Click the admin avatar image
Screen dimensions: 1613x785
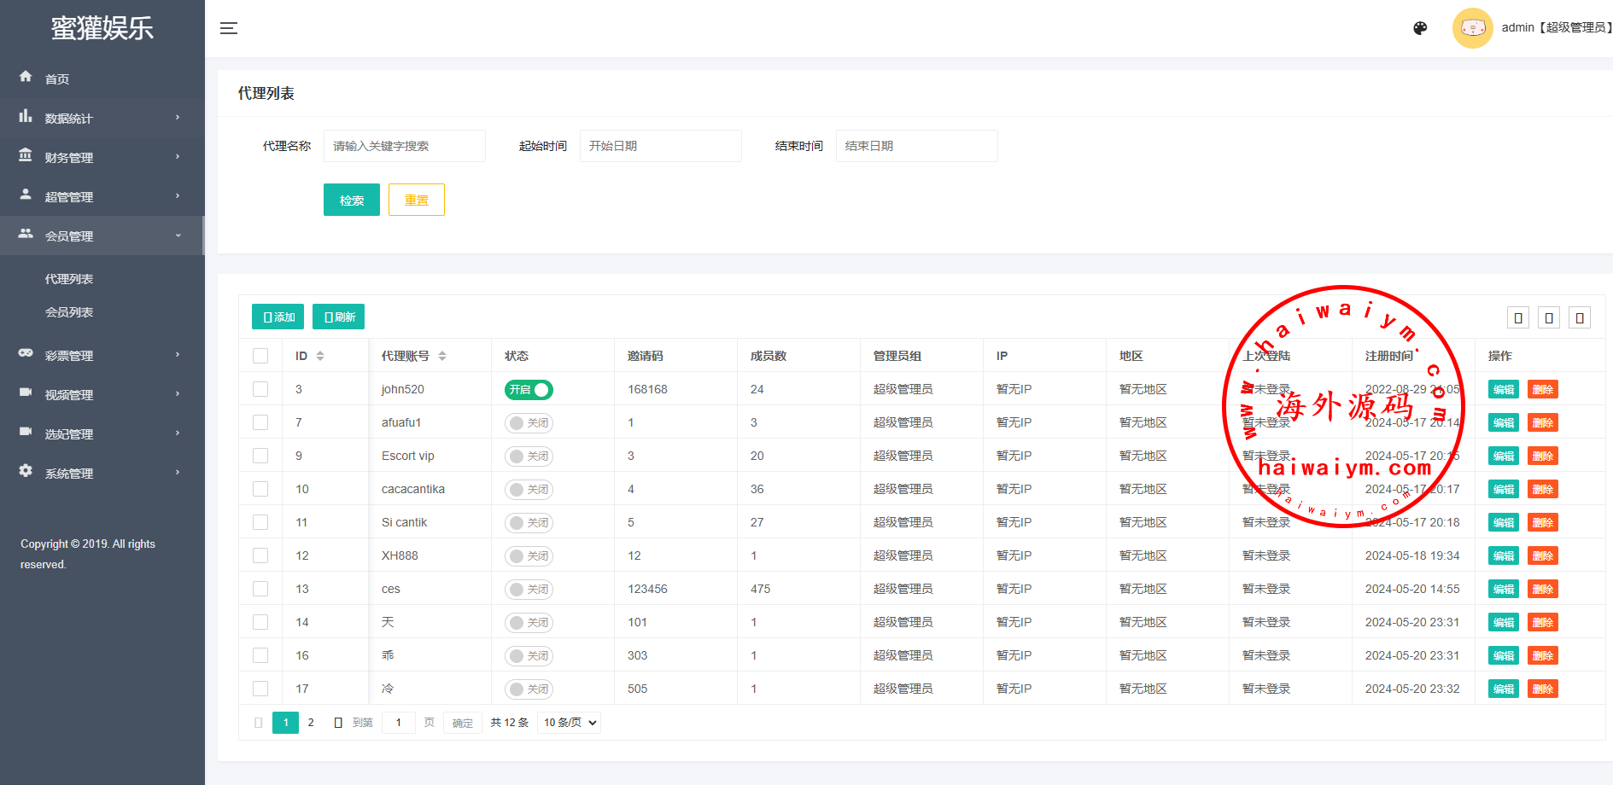1472,28
